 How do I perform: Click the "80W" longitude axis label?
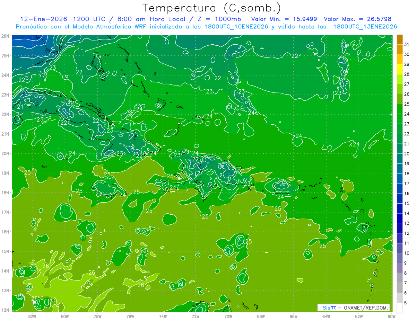(x=65, y=316)
